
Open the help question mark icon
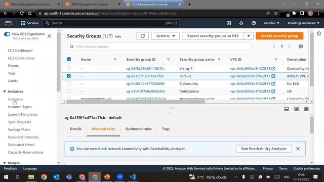click(x=254, y=23)
